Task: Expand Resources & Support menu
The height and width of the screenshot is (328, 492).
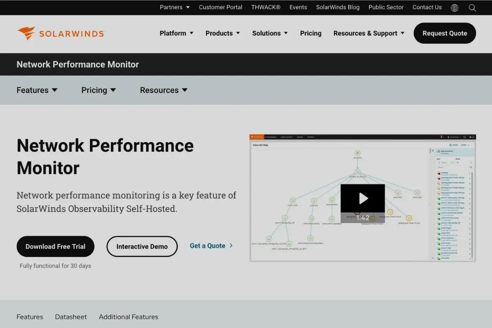Action: click(369, 33)
